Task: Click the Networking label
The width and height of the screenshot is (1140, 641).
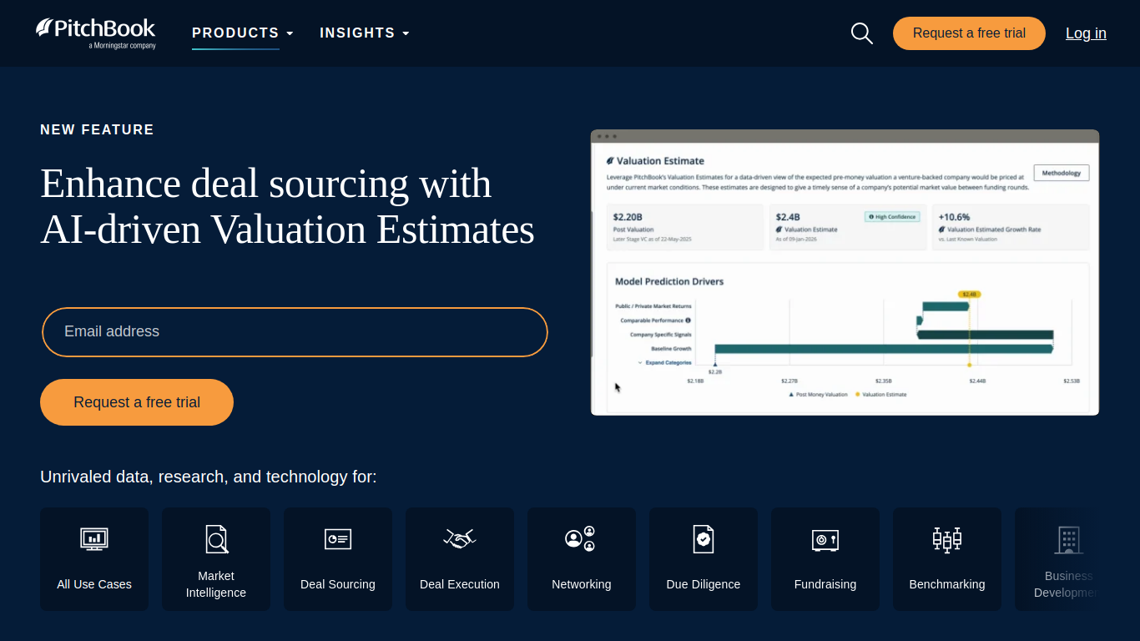Action: click(582, 584)
